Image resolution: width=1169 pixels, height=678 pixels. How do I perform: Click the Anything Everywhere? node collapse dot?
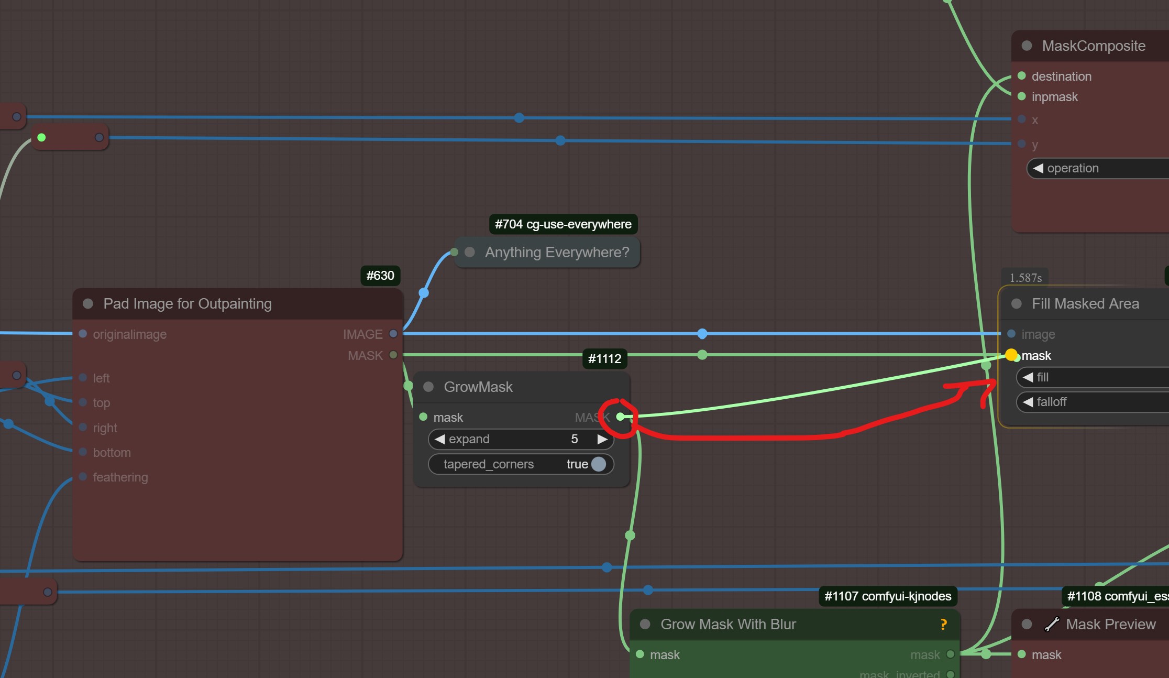[x=470, y=252]
